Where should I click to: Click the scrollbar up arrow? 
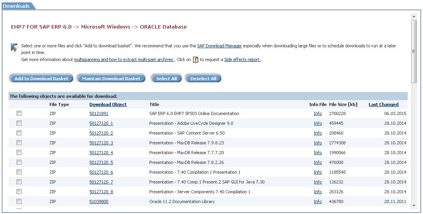click(414, 16)
